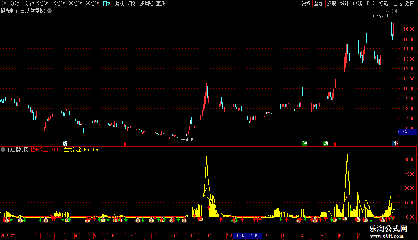Screen dimensions: 418x240
Task: Click the 拉升资金: 31.51 indicator value
Action: pyautogui.click(x=46, y=150)
